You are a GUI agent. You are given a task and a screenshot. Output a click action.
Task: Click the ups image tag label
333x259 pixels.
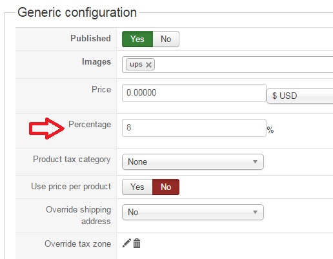[136, 64]
